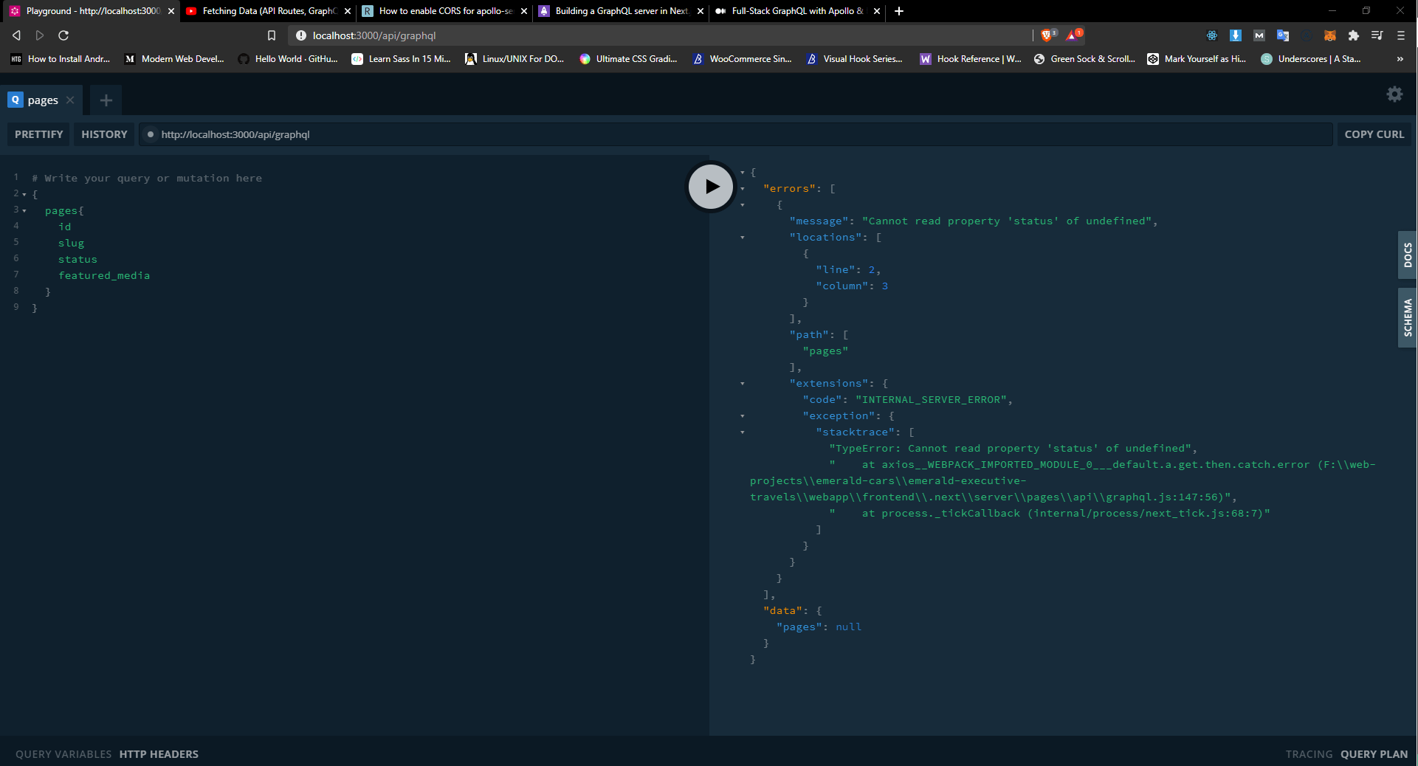Open Linux/UNIX For DO... bookmark
The width and height of the screenshot is (1418, 766).
click(515, 59)
